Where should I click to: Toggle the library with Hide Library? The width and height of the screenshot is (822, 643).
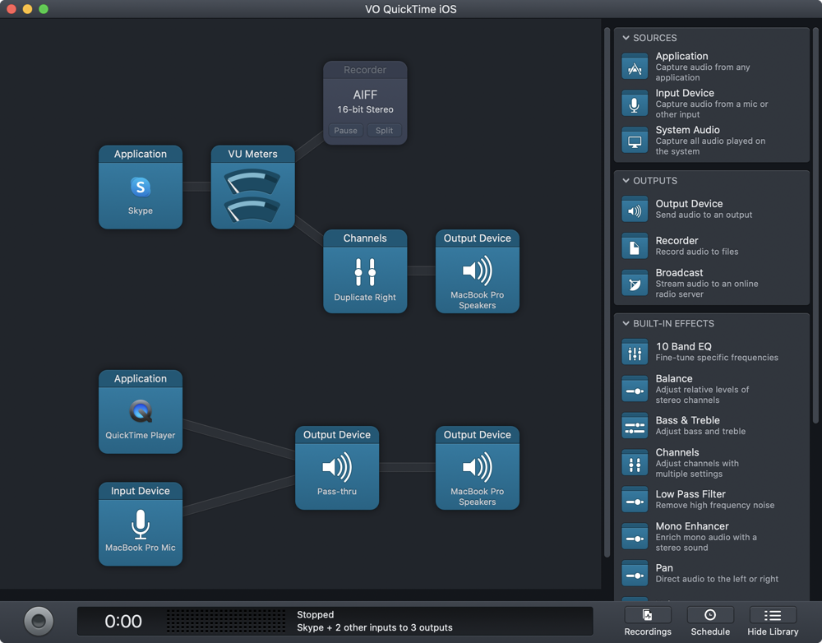click(x=773, y=621)
